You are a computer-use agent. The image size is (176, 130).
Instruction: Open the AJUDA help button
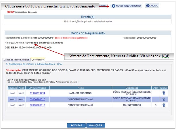[152, 6]
